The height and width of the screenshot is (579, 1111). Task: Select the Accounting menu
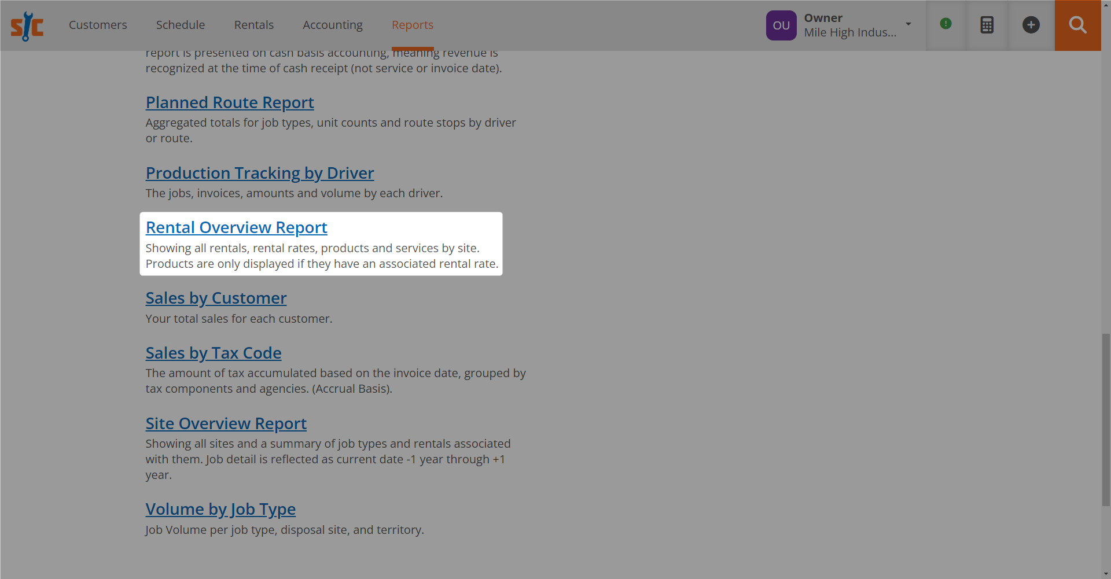332,25
